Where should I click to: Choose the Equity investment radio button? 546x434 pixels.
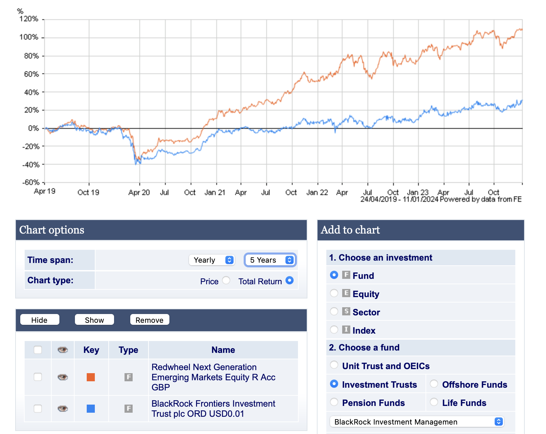tap(334, 293)
